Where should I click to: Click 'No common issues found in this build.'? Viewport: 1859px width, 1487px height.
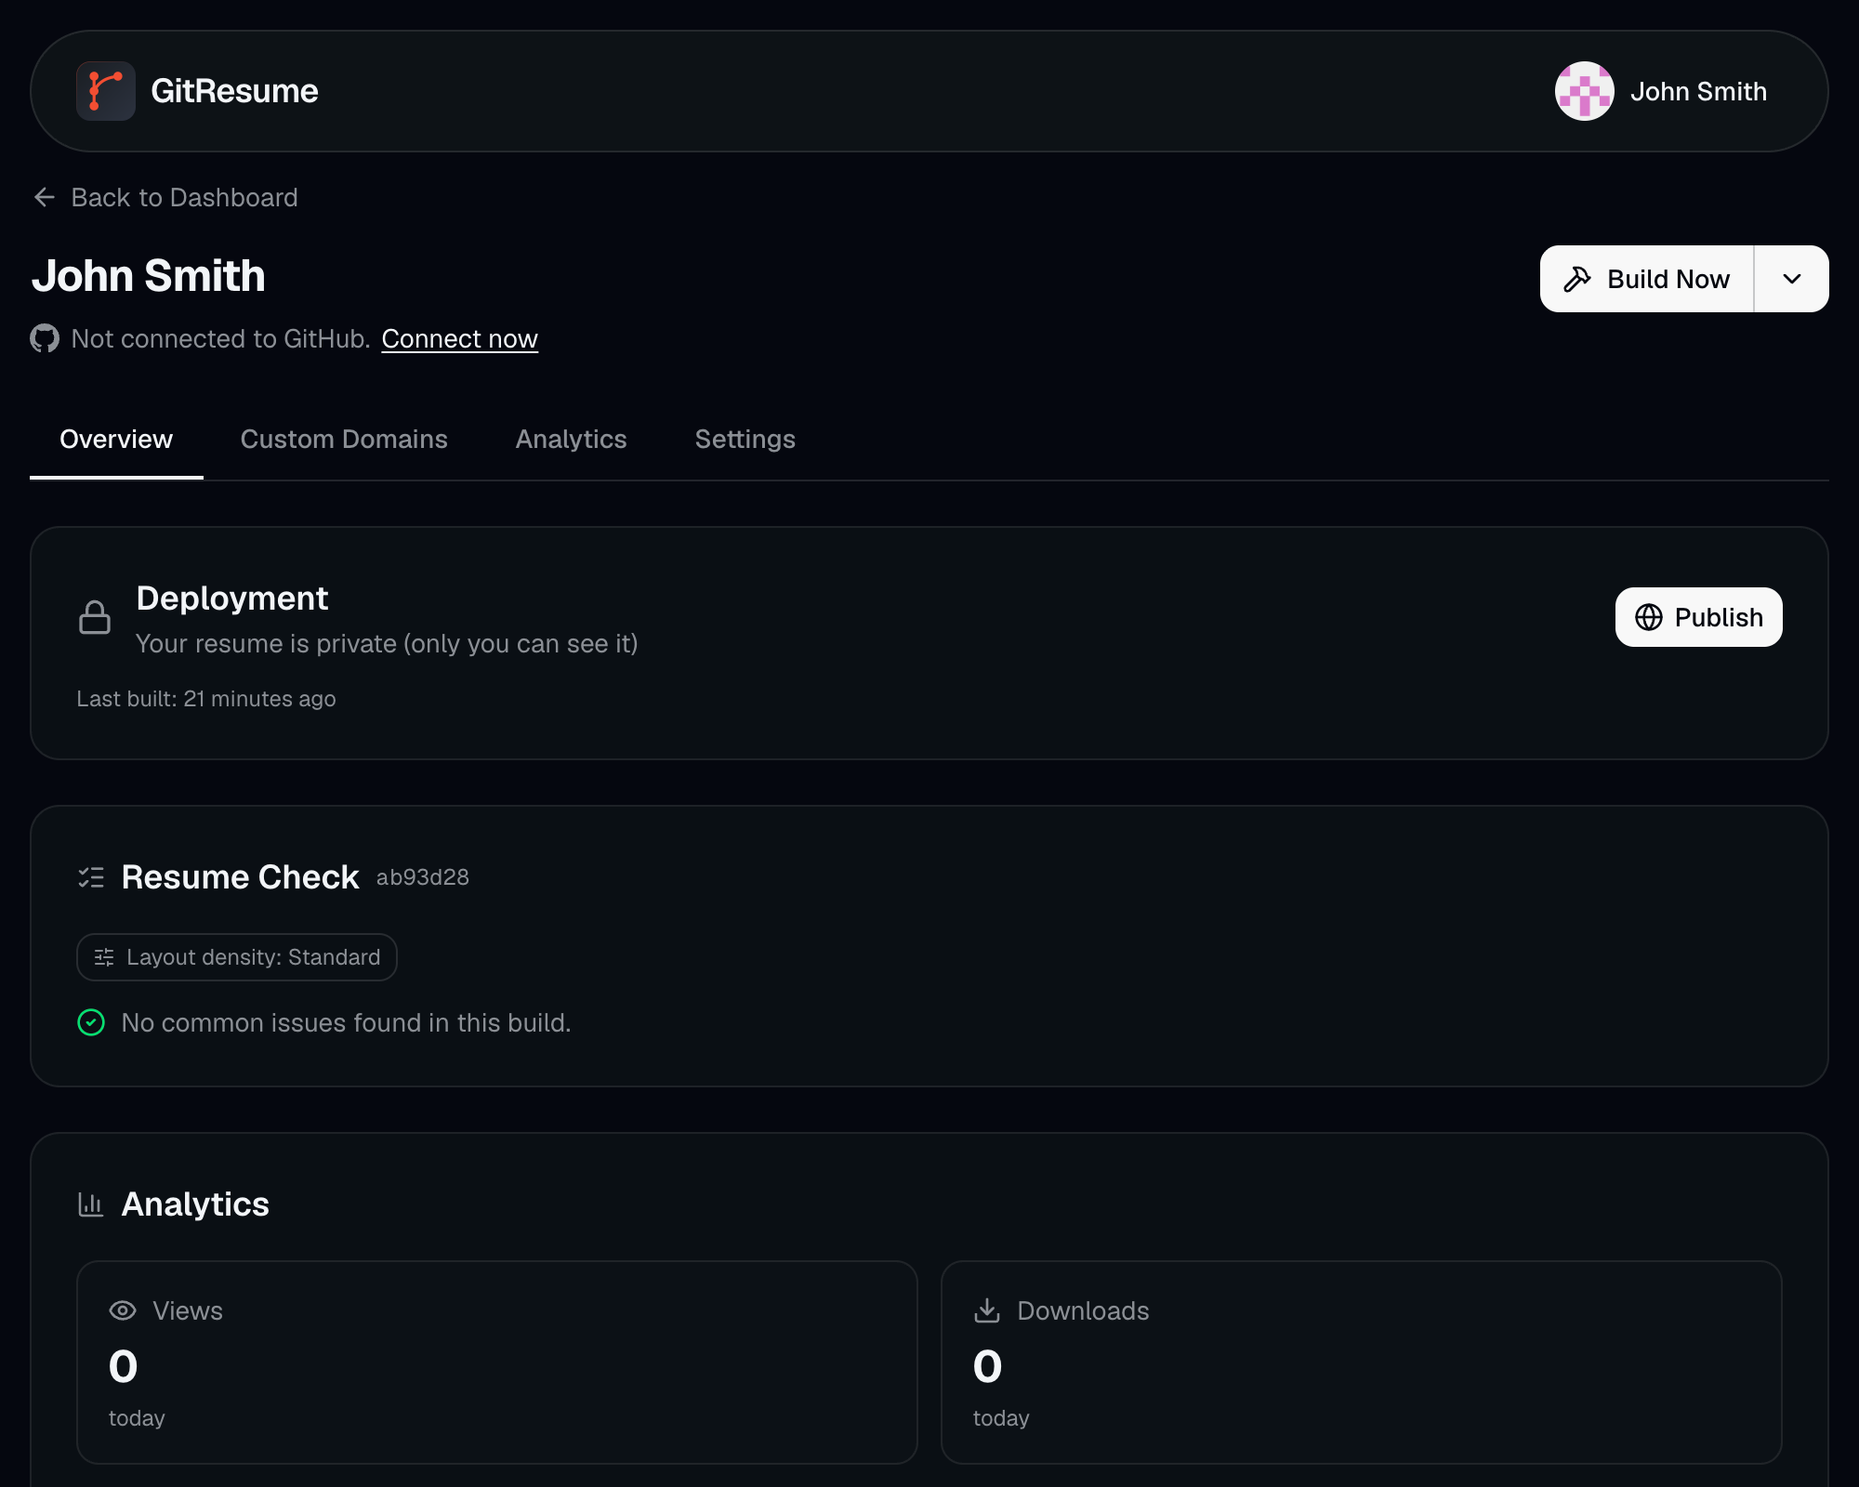pyautogui.click(x=346, y=1022)
